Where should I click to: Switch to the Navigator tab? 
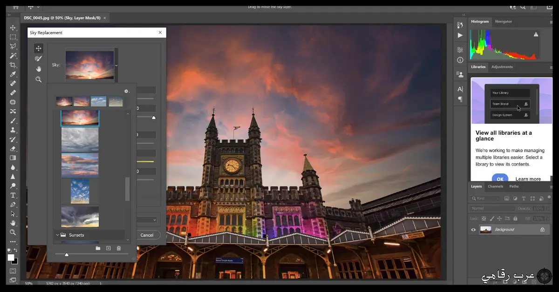point(503,21)
